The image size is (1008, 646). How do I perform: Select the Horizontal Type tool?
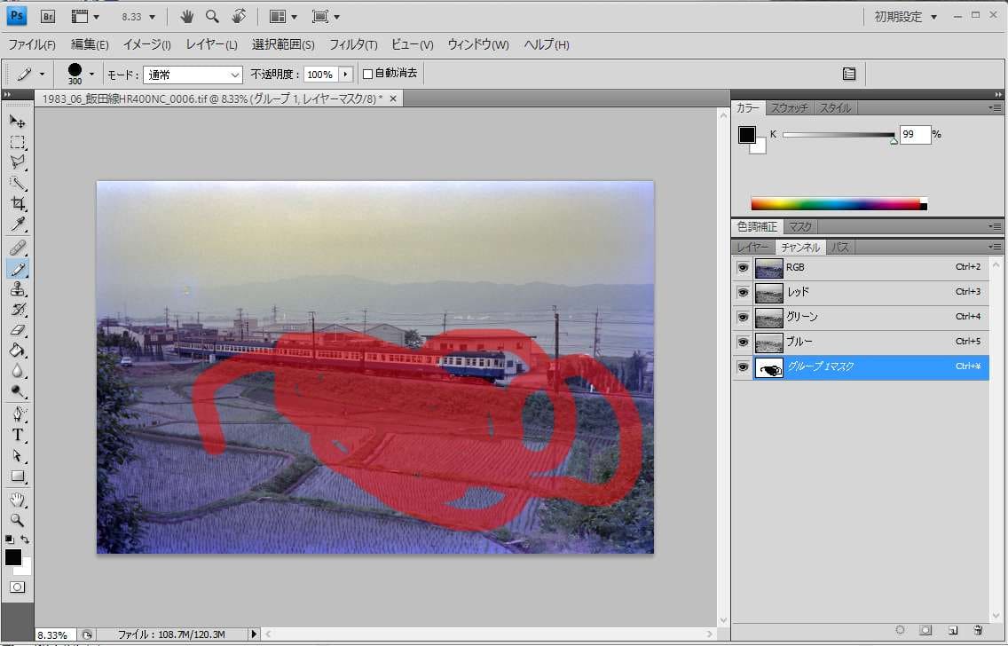point(17,434)
